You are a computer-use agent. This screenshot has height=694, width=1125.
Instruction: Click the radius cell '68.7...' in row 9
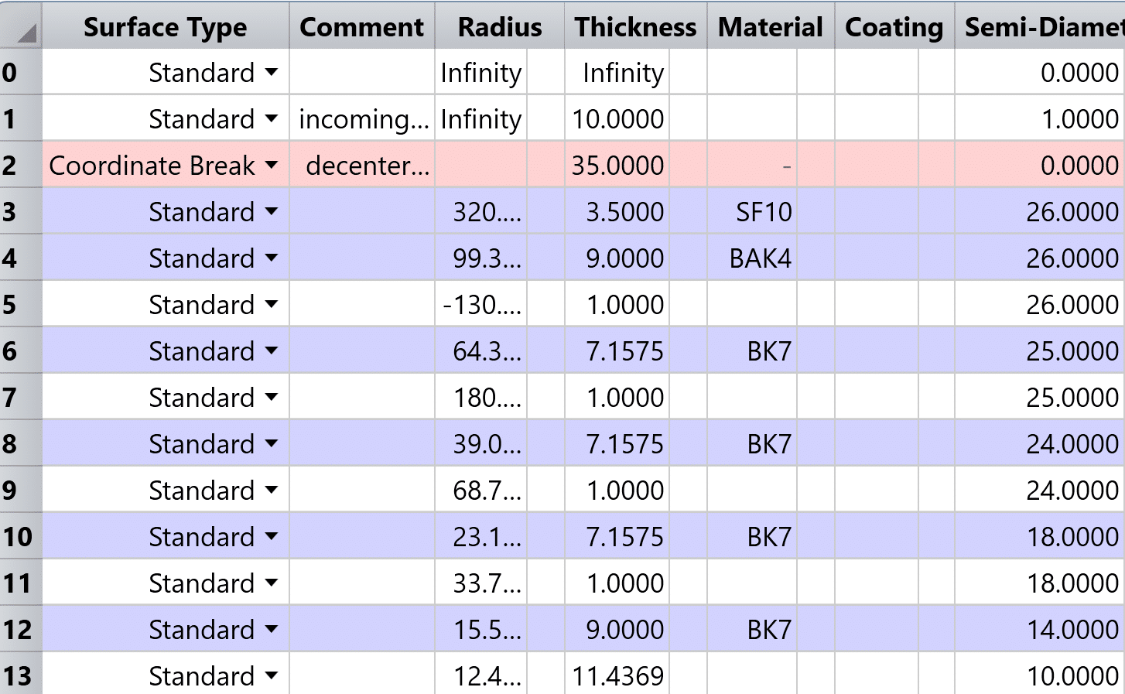pos(481,490)
